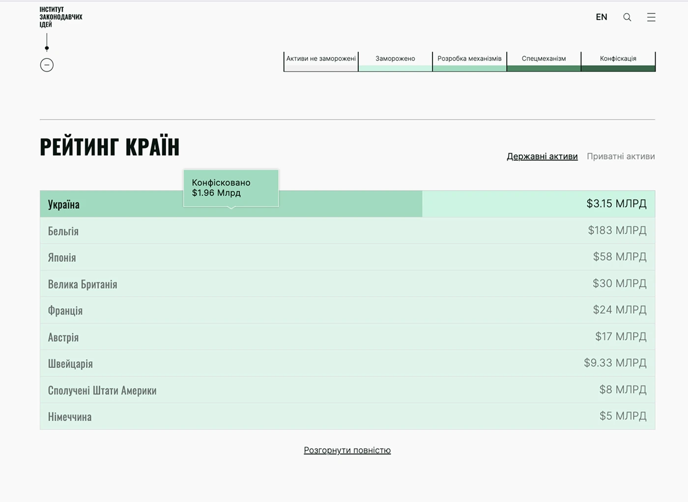This screenshot has height=502, width=688.
Task: Select the Сполучені Штати Америки row
Action: (x=347, y=390)
